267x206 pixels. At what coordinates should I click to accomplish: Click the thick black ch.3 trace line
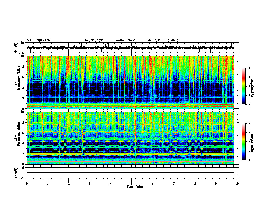click(130, 172)
